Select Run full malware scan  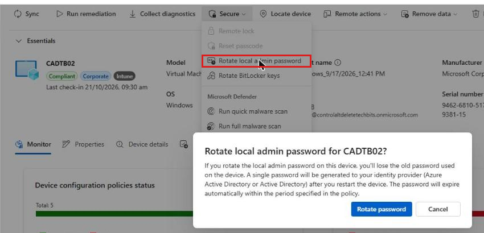click(256, 126)
